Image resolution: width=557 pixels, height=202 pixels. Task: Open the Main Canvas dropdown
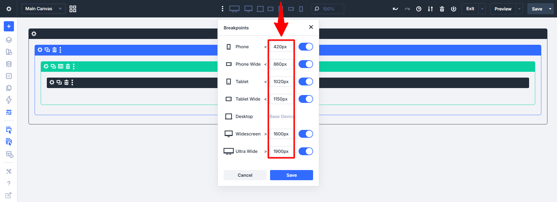pyautogui.click(x=43, y=9)
